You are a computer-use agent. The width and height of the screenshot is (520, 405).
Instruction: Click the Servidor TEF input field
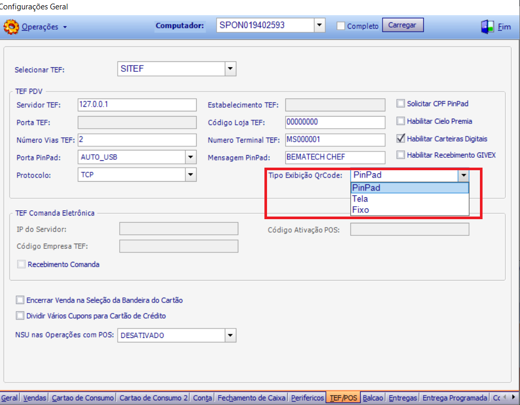[x=137, y=105]
